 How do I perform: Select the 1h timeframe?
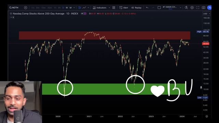pos(55,8)
